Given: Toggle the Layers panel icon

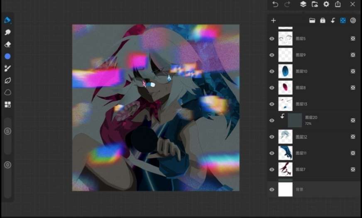Looking at the screenshot, I should pos(303,4).
